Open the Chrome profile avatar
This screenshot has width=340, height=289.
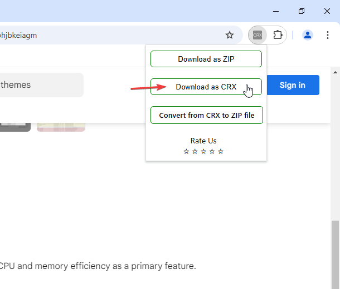click(307, 35)
